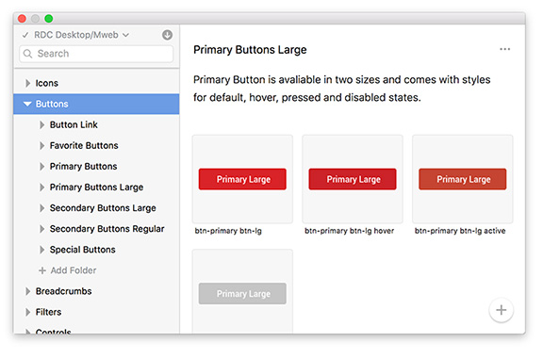The image size is (543, 359).
Task: Click the plus icon beside Add Folder
Action: 42,270
